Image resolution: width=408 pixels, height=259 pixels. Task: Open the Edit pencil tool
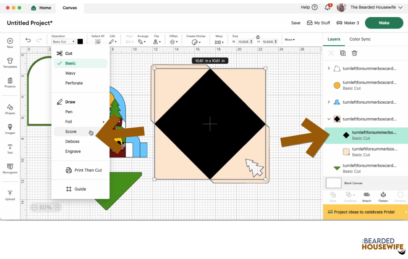point(112,42)
